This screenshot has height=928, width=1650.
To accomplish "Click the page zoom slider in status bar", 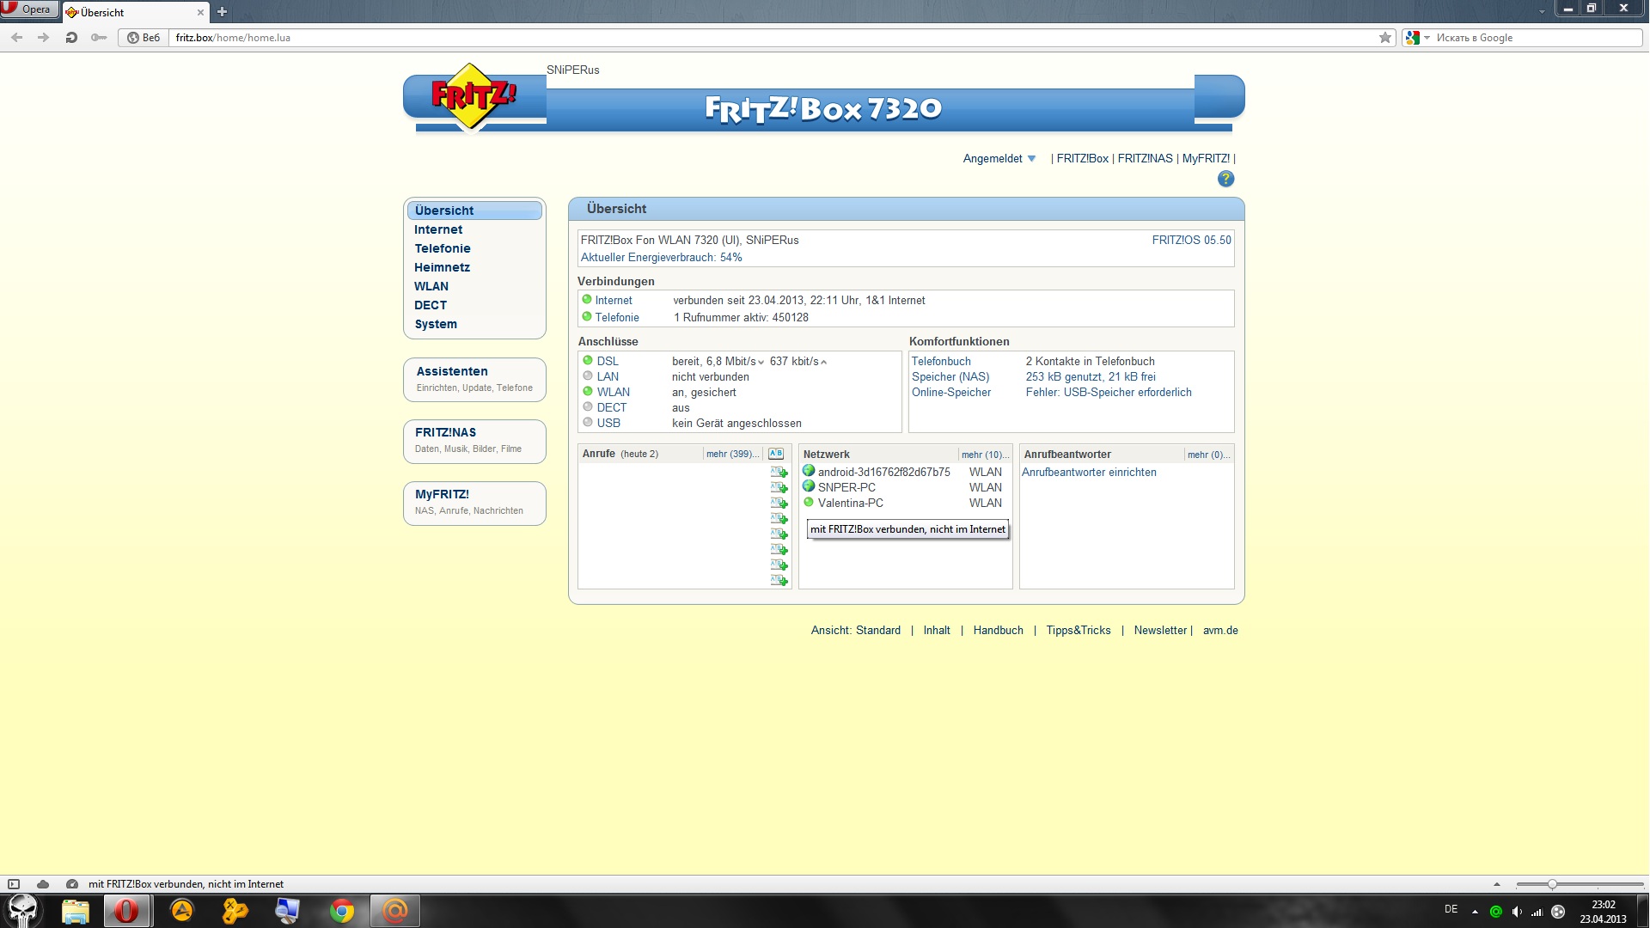I will click(x=1551, y=883).
